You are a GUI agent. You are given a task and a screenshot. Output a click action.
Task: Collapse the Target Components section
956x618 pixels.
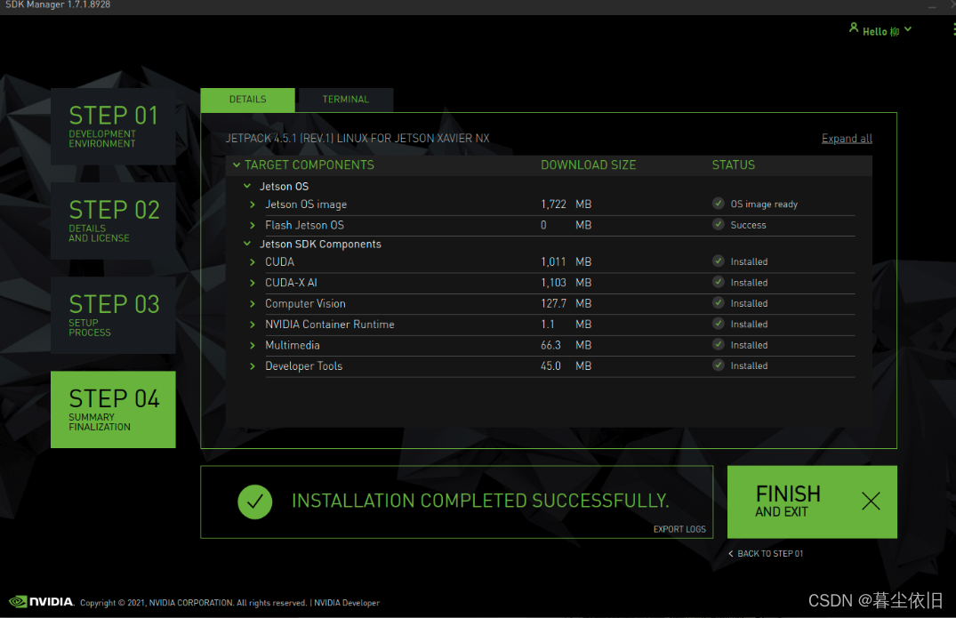237,165
